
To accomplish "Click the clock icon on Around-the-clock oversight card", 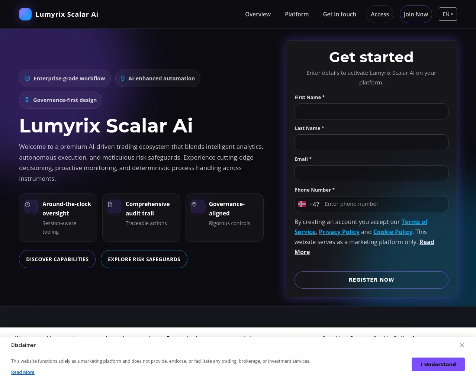I will point(28,205).
